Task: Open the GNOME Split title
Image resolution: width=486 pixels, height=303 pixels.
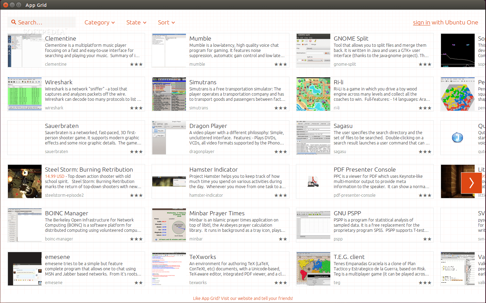Action: [351, 39]
